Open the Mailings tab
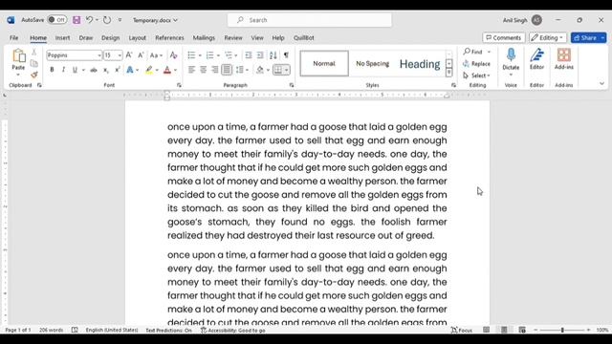The width and height of the screenshot is (612, 344). tap(204, 38)
